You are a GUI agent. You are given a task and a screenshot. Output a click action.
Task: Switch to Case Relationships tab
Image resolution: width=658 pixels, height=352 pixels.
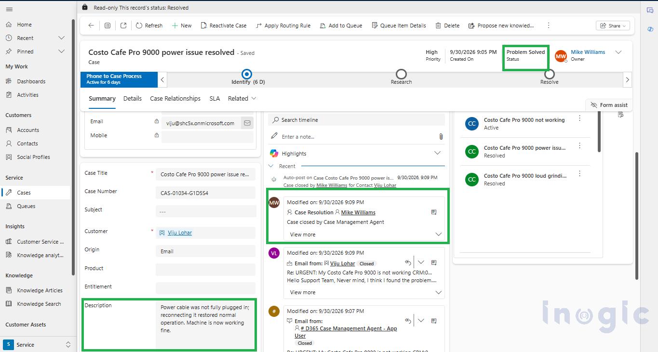coord(175,98)
